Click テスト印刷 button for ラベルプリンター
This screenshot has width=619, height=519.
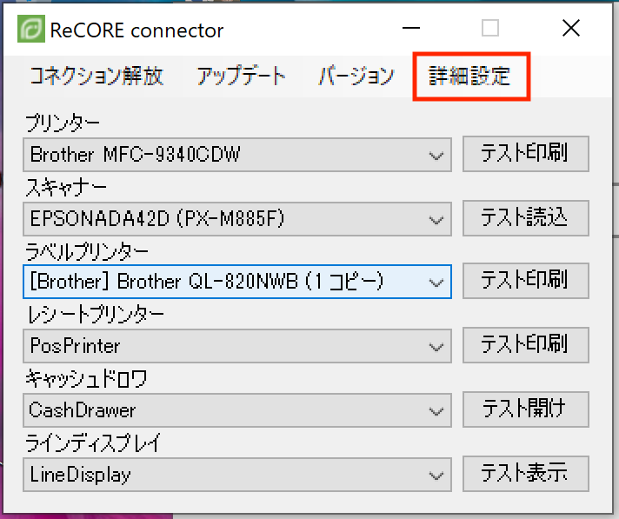pos(526,281)
